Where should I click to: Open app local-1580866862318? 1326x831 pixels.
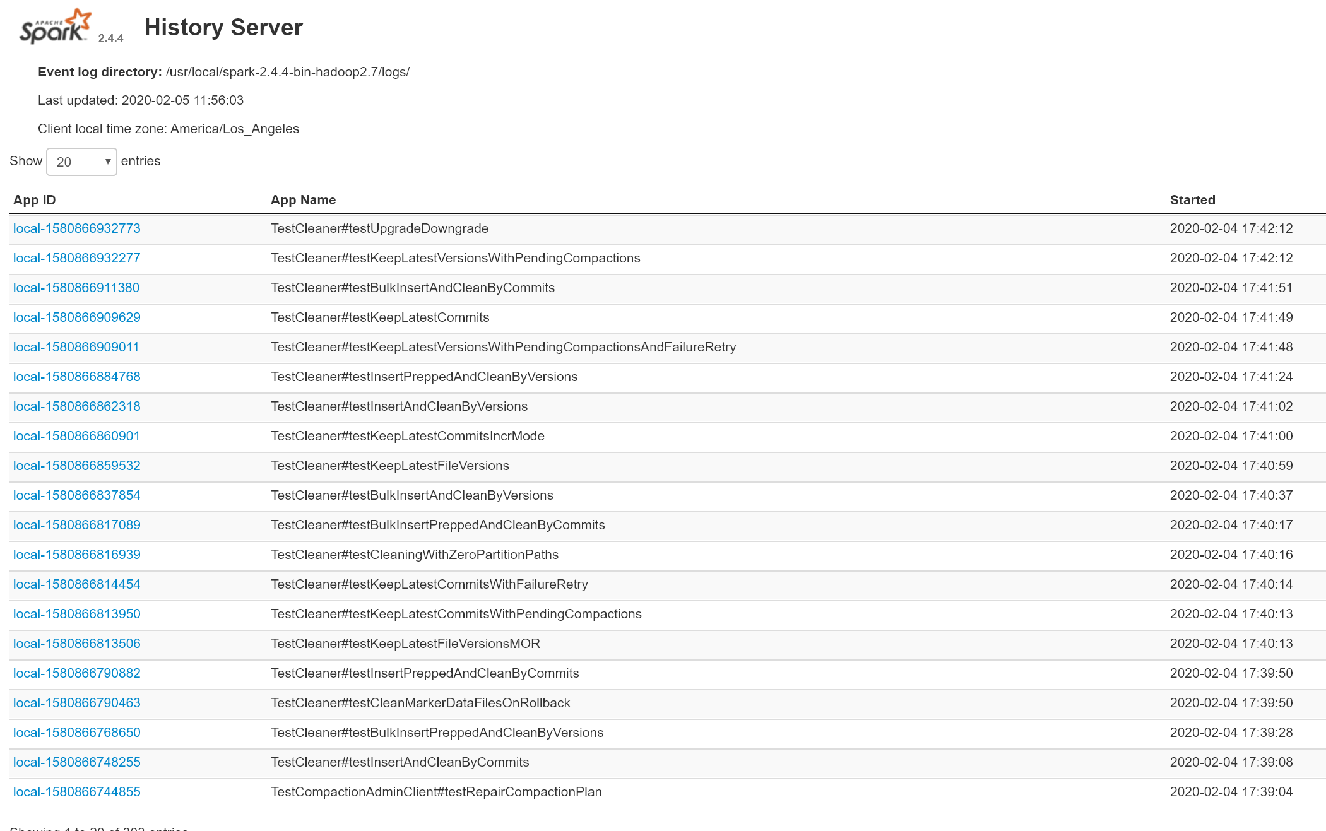pyautogui.click(x=77, y=406)
